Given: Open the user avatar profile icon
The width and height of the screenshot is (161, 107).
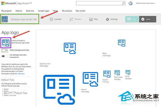Looking at the screenshot, I should (x=130, y=3).
